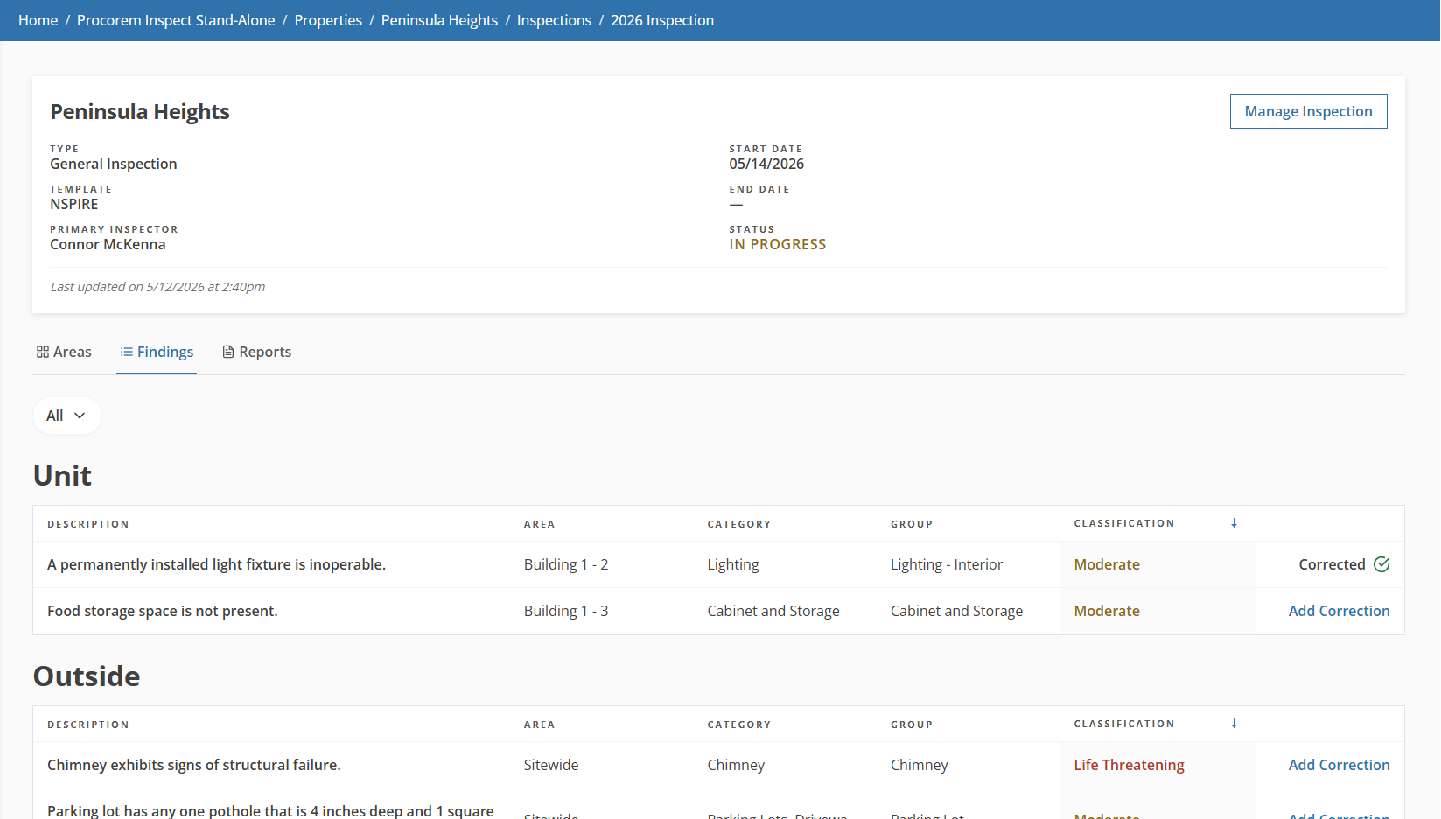
Task: Click the Outside section heading
Action: pos(87,676)
